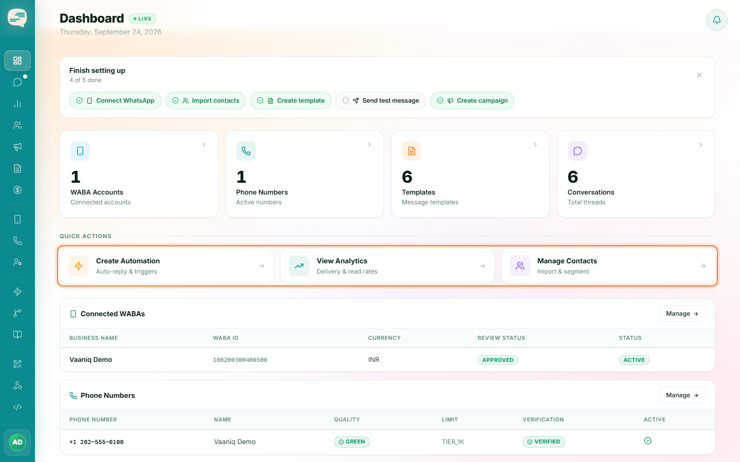The height and width of the screenshot is (462, 740).
Task: Open the code brackets developer icon
Action: 17,407
